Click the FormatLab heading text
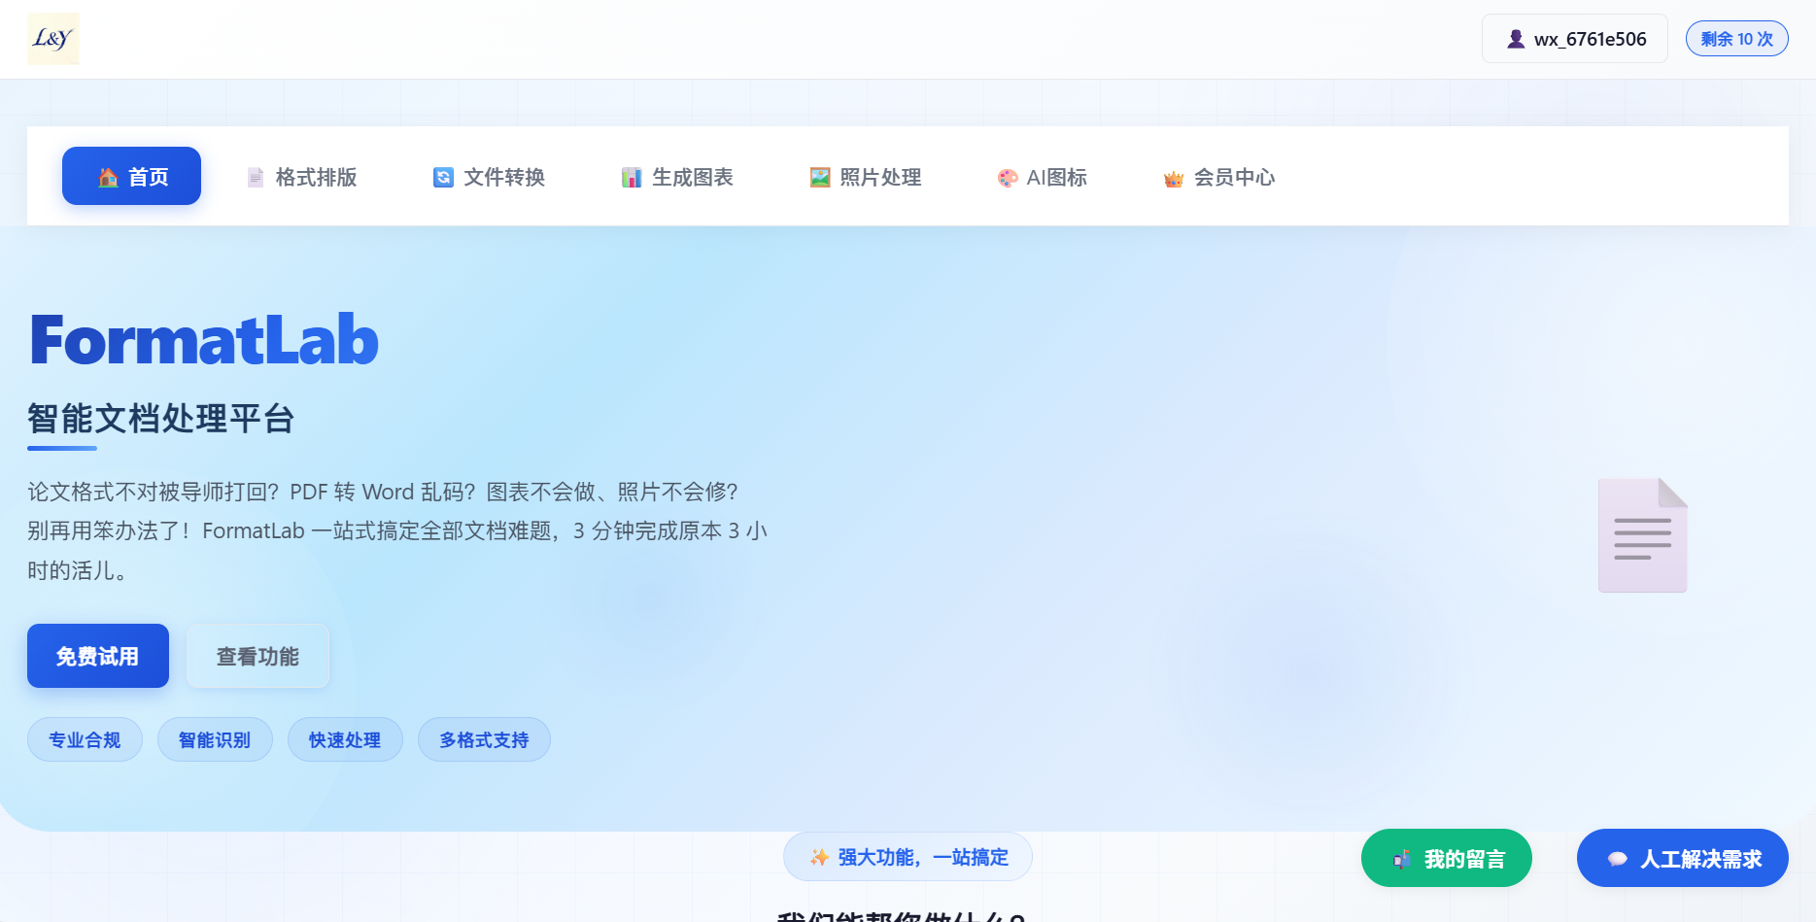 (204, 340)
